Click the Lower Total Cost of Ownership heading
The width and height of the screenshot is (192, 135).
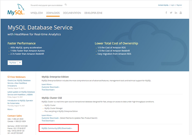pos(116,43)
